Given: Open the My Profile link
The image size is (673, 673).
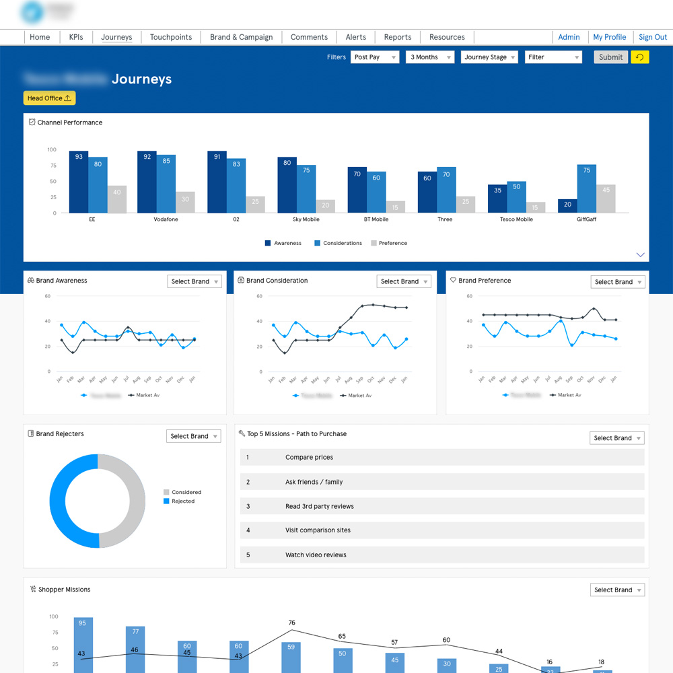Looking at the screenshot, I should (x=610, y=37).
